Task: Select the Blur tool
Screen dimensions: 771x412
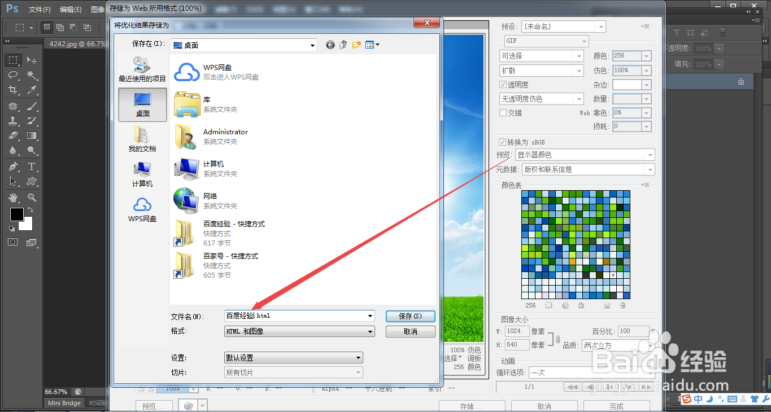Action: pyautogui.click(x=14, y=151)
